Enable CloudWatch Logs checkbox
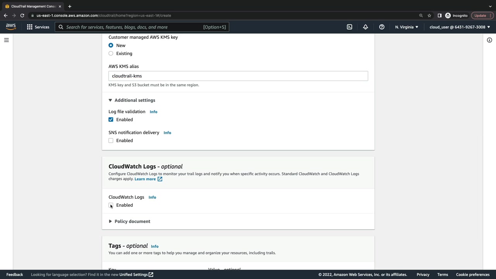 point(111,205)
